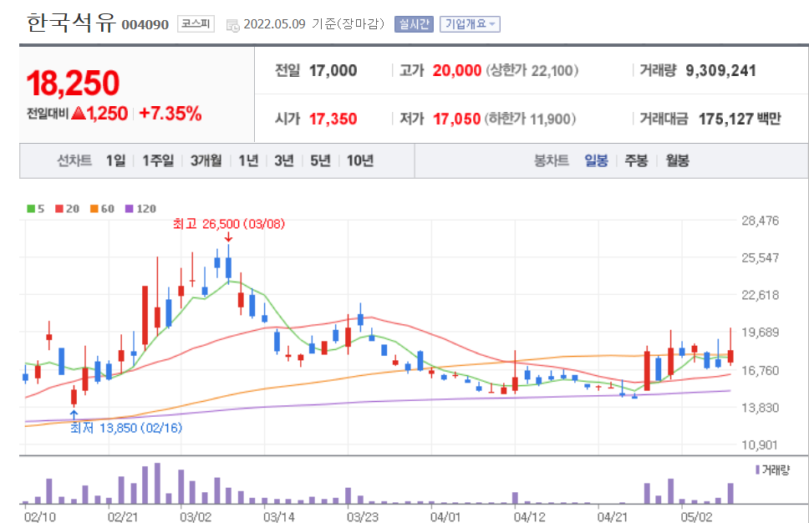Click the red up-triangle change icon

(x=79, y=113)
